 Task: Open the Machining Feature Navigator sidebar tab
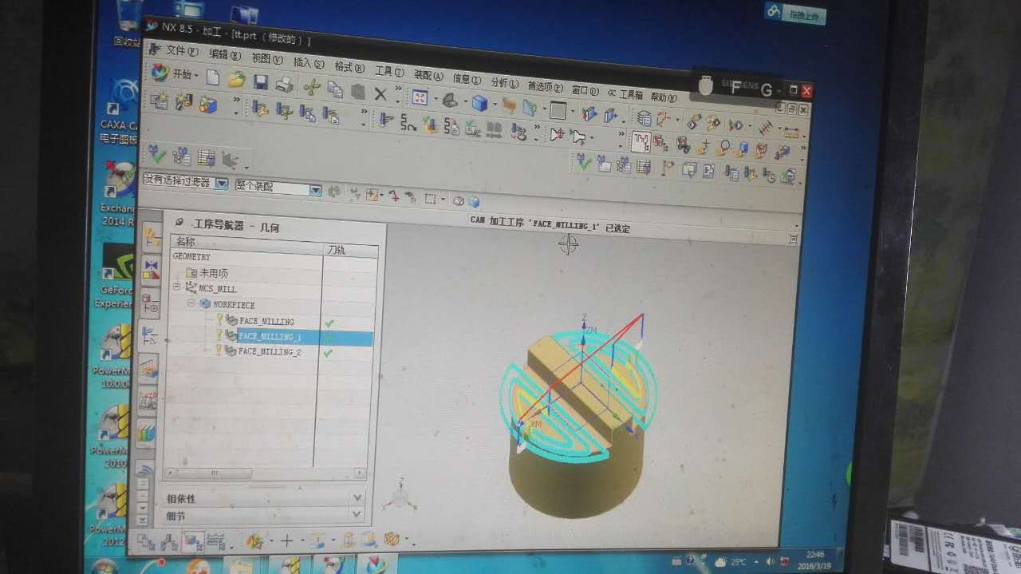[x=148, y=370]
